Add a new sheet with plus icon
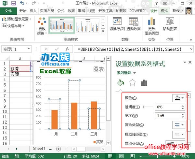Screen dimensions: 195x159 58,149
